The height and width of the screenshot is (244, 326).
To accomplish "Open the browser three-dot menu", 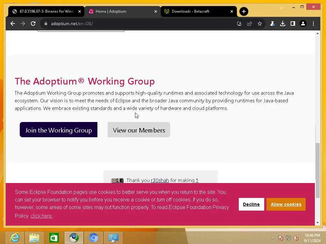I will point(313,24).
